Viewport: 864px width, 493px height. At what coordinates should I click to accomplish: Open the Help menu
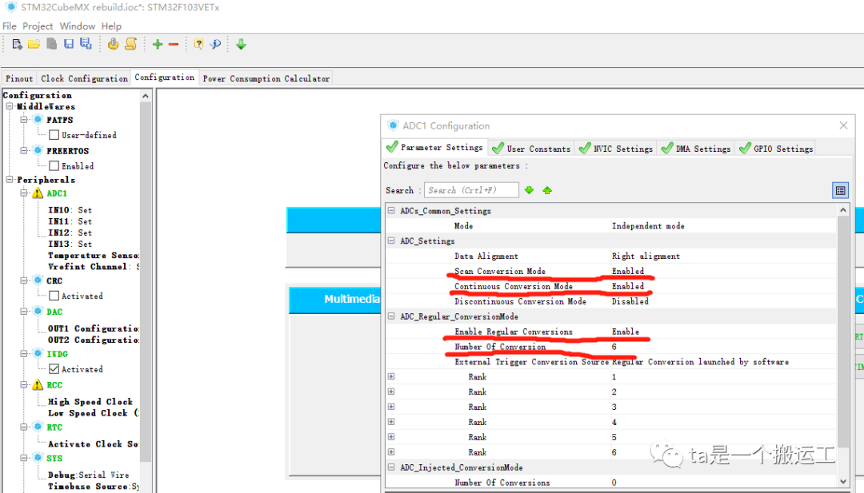[x=111, y=26]
